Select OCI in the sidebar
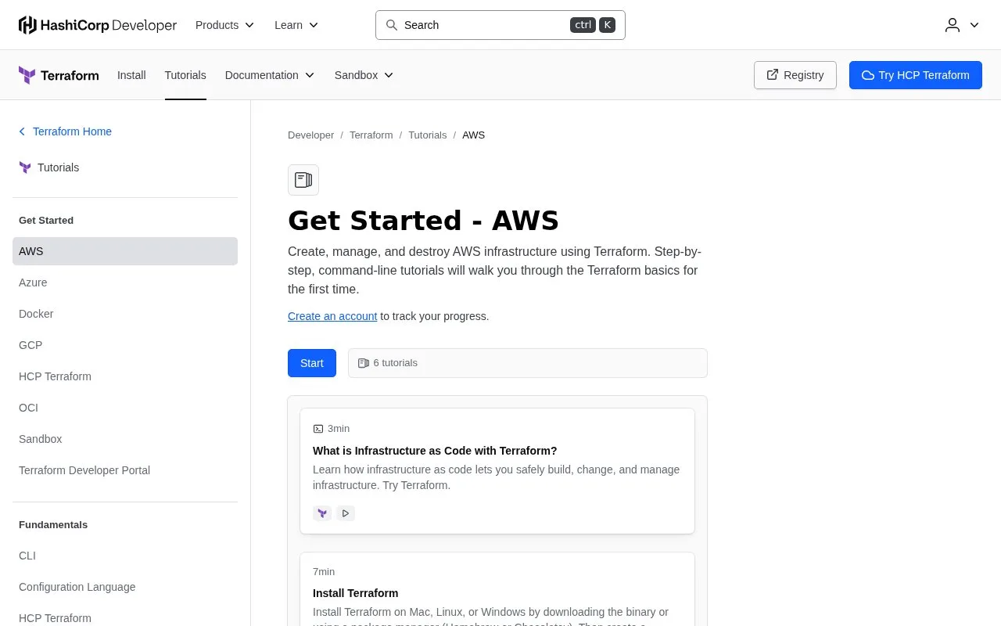Viewport: 1001px width, 626px height. [125, 408]
